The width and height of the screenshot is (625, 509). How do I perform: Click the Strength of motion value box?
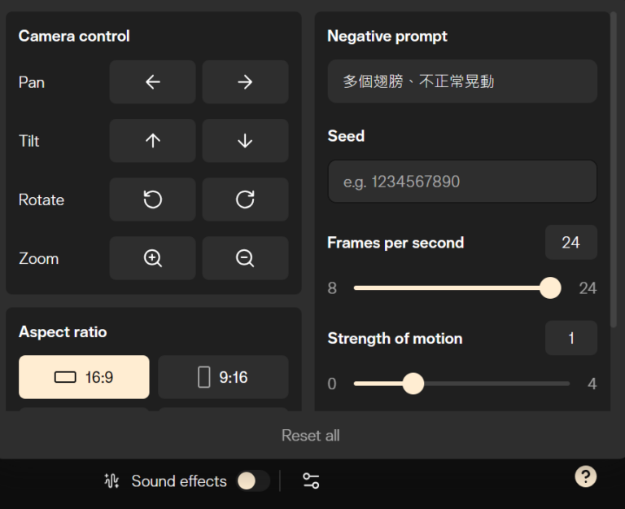click(x=570, y=338)
